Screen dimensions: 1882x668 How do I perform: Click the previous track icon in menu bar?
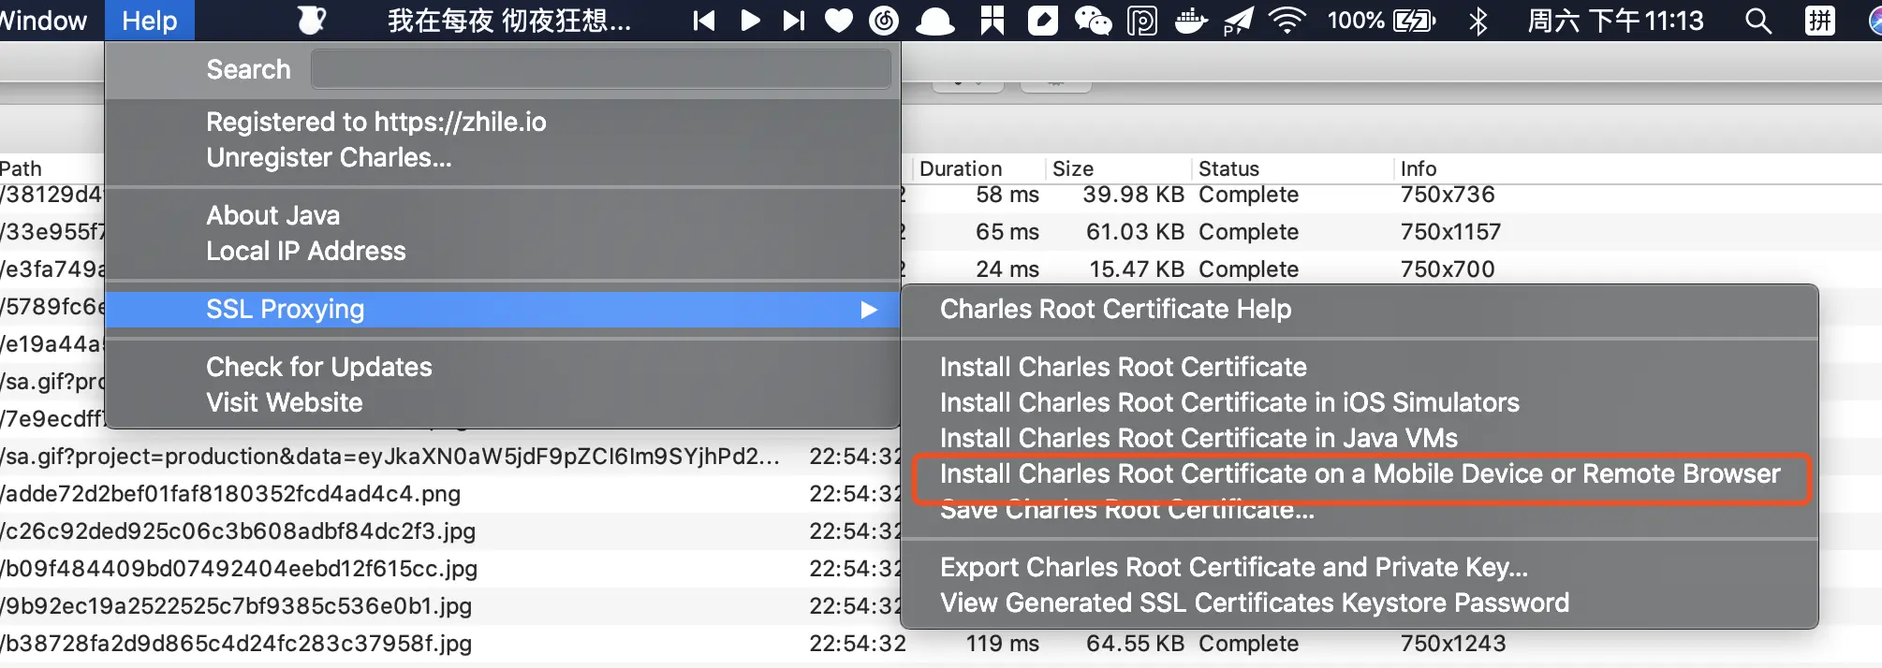(x=704, y=21)
